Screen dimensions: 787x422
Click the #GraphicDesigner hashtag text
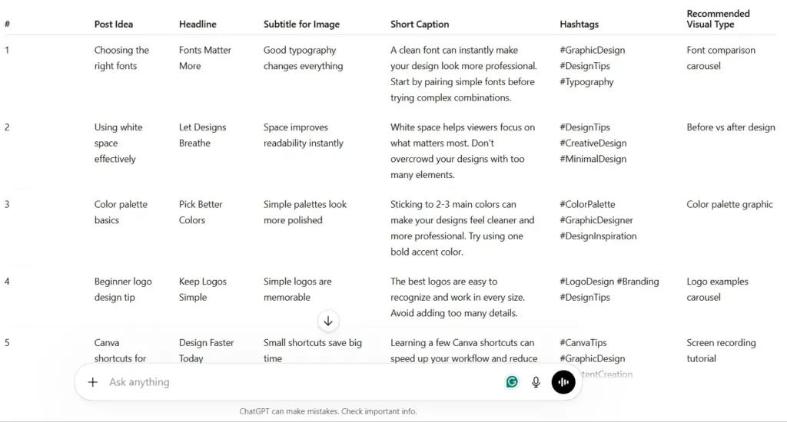[x=596, y=220]
